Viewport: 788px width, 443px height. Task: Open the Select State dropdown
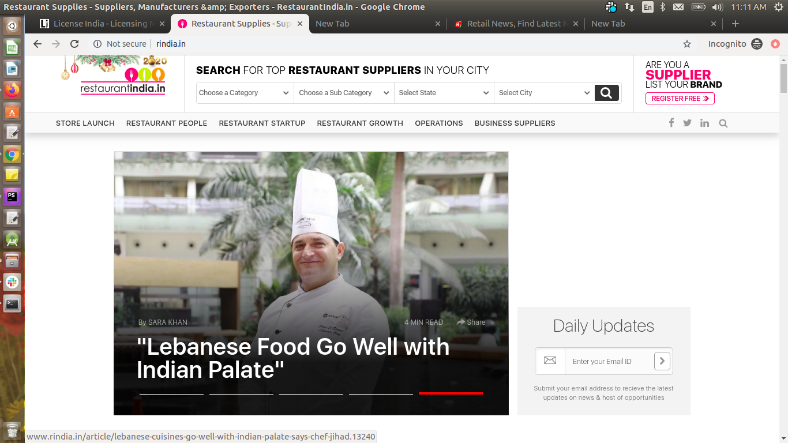(x=444, y=93)
